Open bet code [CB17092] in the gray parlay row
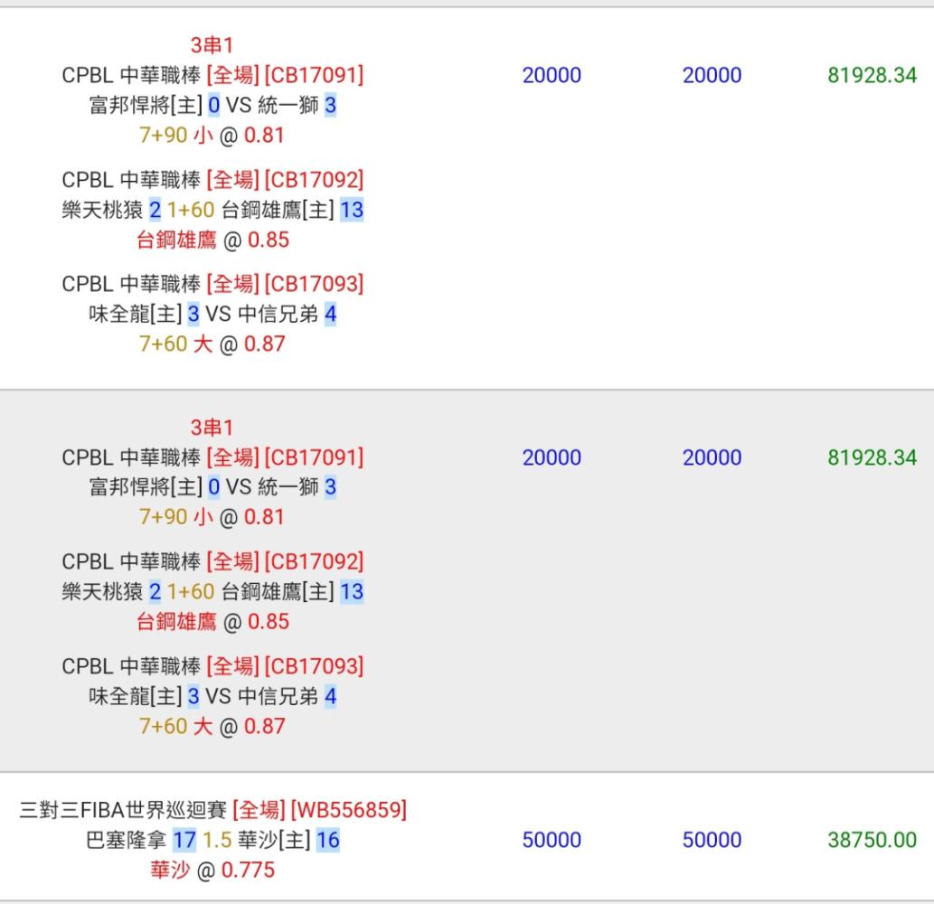 pos(314,561)
